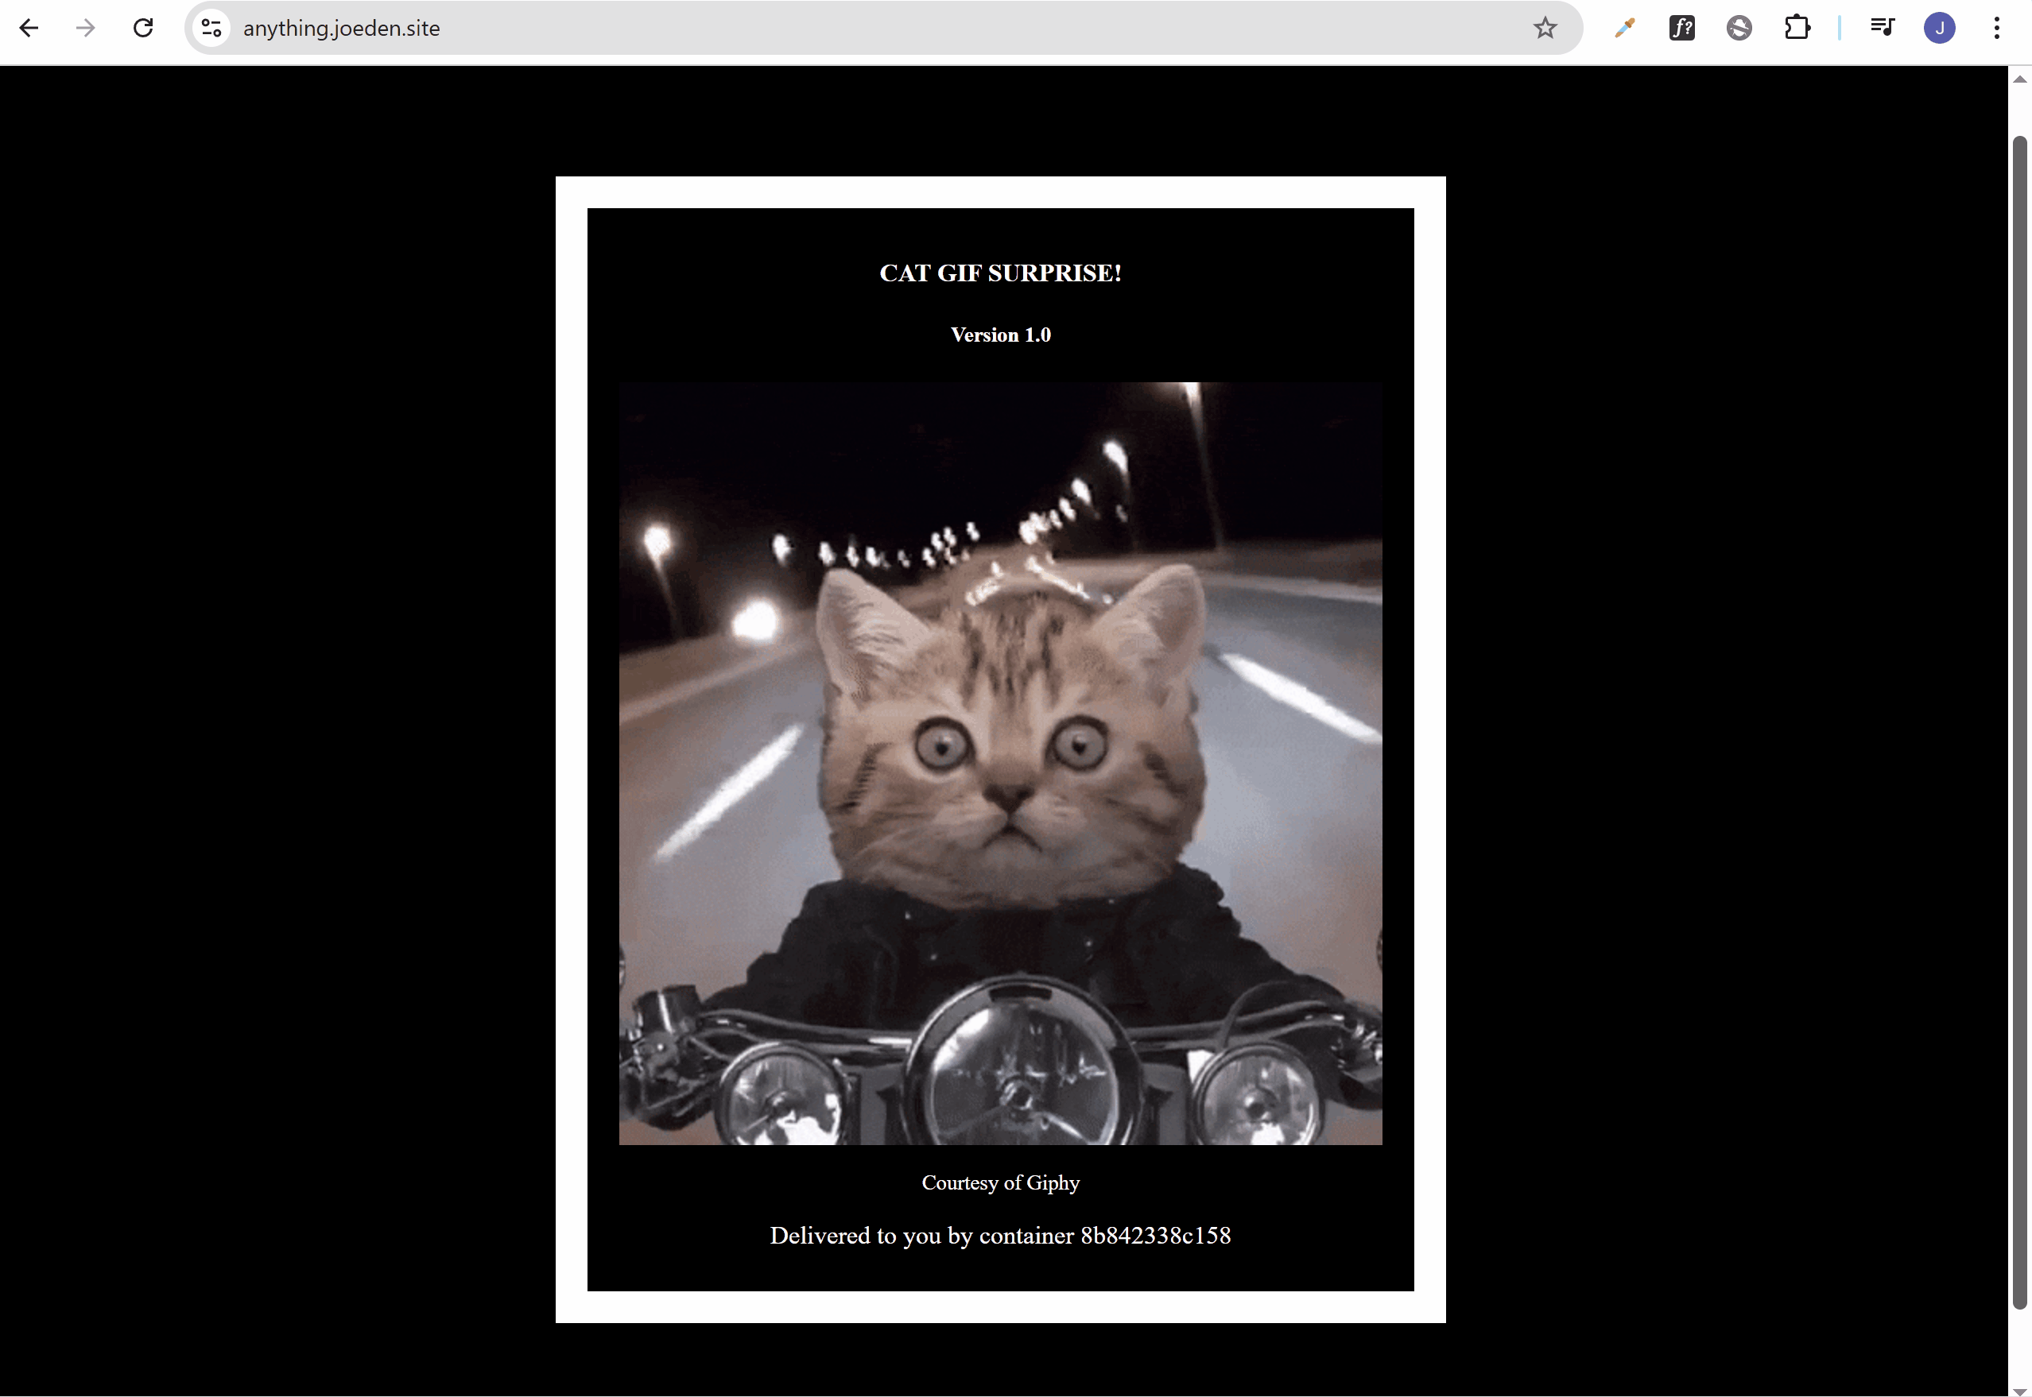Screen dimensions: 2032x1397
Task: Click the anything.joeden.site address bar
Action: click(884, 28)
